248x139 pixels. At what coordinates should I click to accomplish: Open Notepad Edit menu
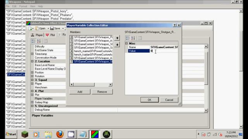(14, 6)
